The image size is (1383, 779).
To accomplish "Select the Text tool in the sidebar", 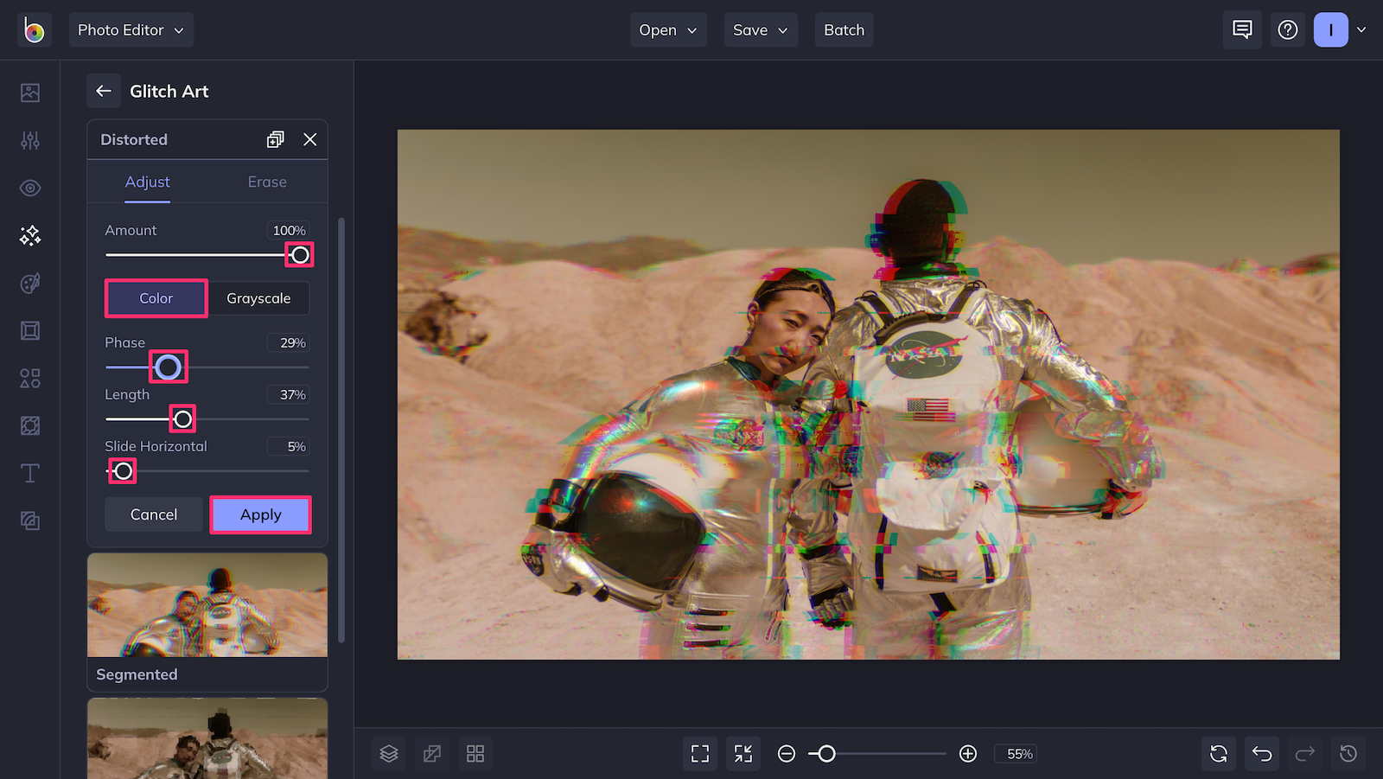I will (29, 473).
